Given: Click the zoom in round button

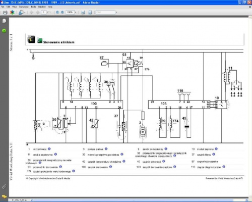Looking at the screenshot, I should [x=62, y=12].
